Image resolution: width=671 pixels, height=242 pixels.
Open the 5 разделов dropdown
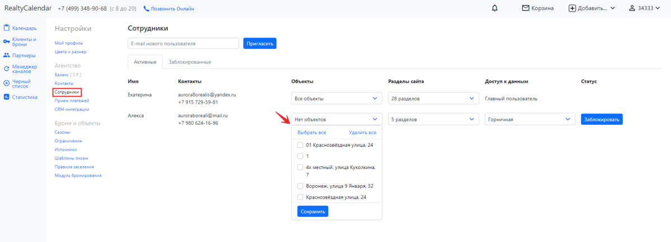point(433,119)
